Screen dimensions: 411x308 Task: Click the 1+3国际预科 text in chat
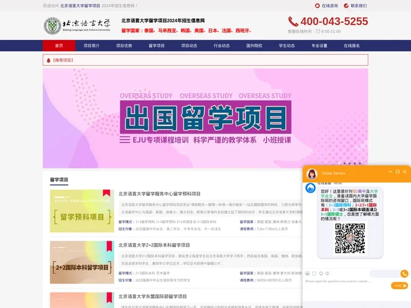[x=340, y=205]
